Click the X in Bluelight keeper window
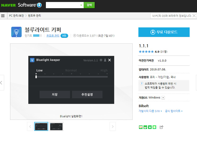The height and width of the screenshot is (141, 197). (110, 60)
